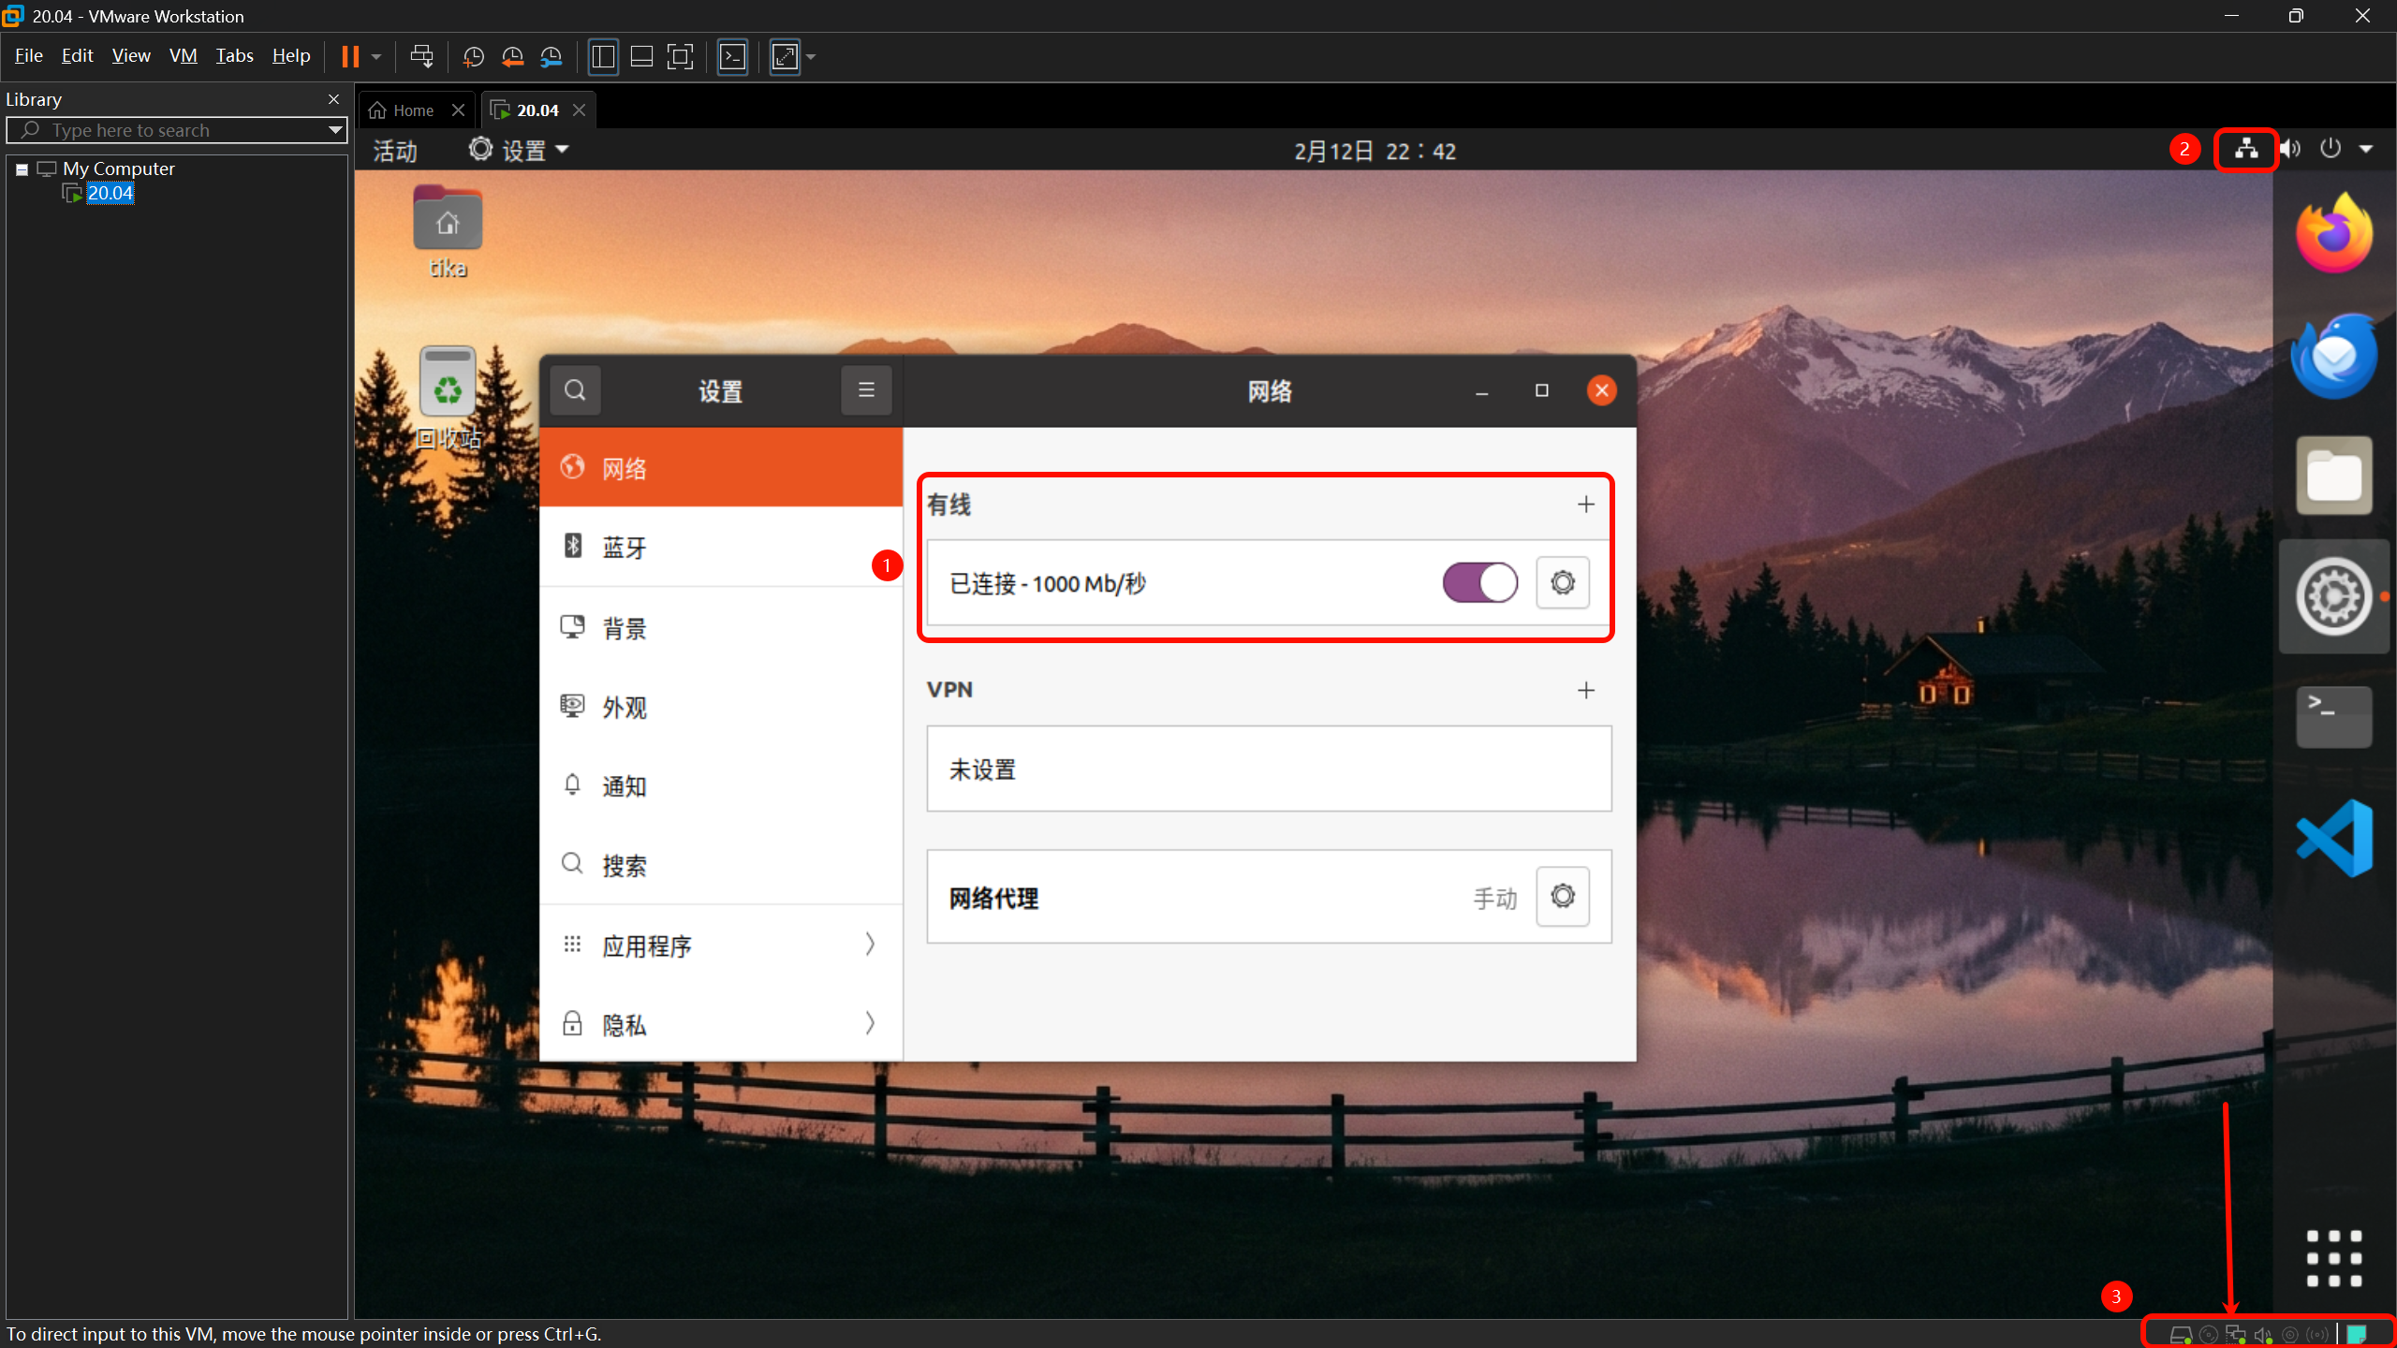The height and width of the screenshot is (1348, 2397).
Task: Click the virtual hard disk status bar icon
Action: pos(2182,1335)
